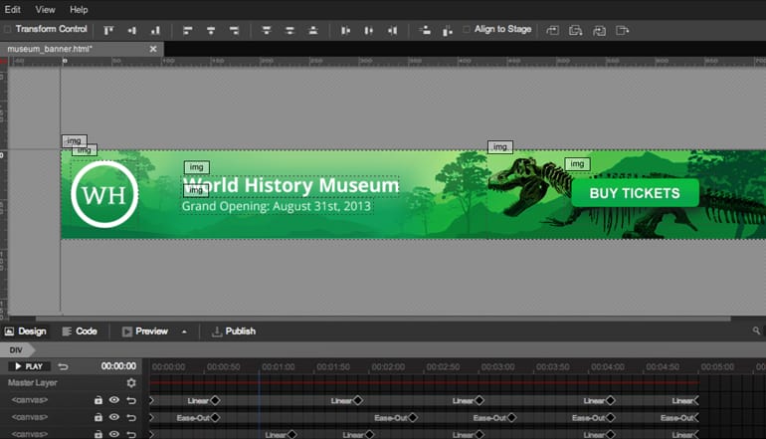Expand the Preview browser dropdown arrow
Viewport: 766px width, 439px height.
[x=184, y=331]
